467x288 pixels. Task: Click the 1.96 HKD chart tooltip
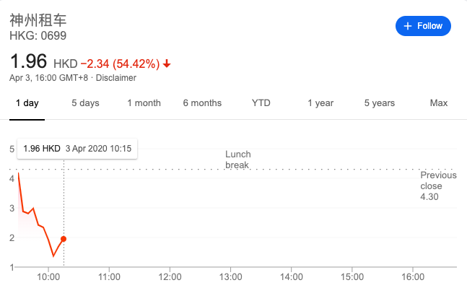[77, 149]
